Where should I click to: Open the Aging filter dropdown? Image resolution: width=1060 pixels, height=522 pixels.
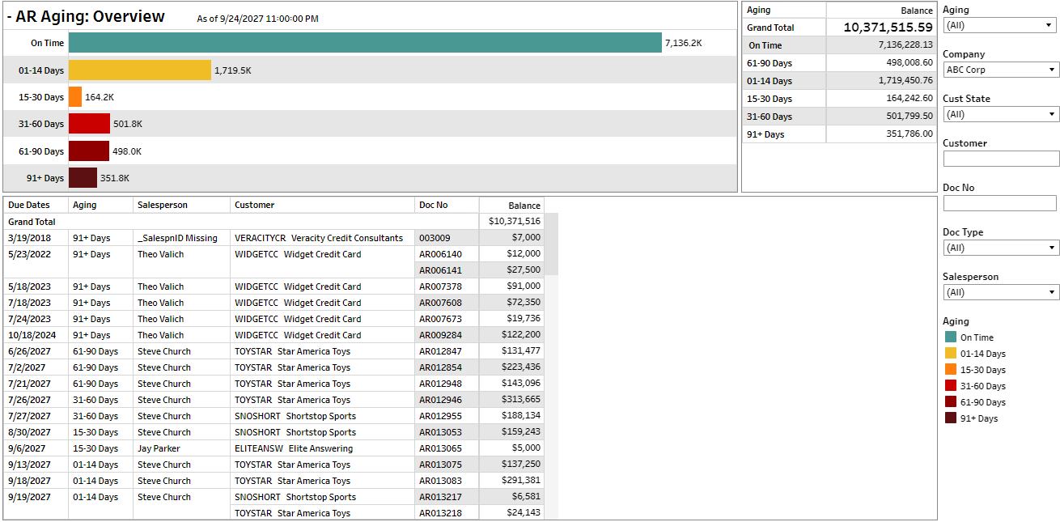coord(999,25)
